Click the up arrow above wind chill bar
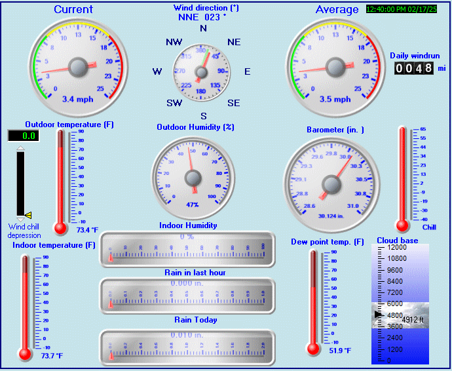 pyautogui.click(x=20, y=148)
